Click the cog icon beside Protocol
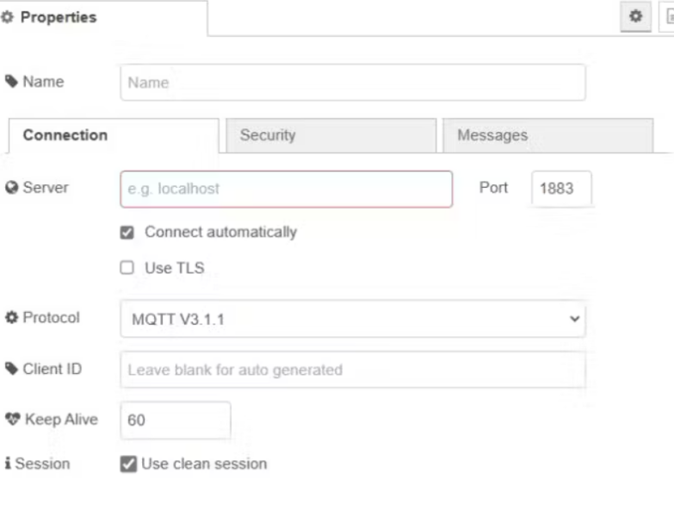674x517 pixels. point(12,318)
